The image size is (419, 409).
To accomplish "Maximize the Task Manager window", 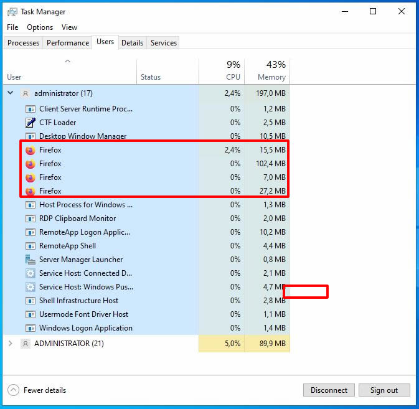I will (373, 11).
